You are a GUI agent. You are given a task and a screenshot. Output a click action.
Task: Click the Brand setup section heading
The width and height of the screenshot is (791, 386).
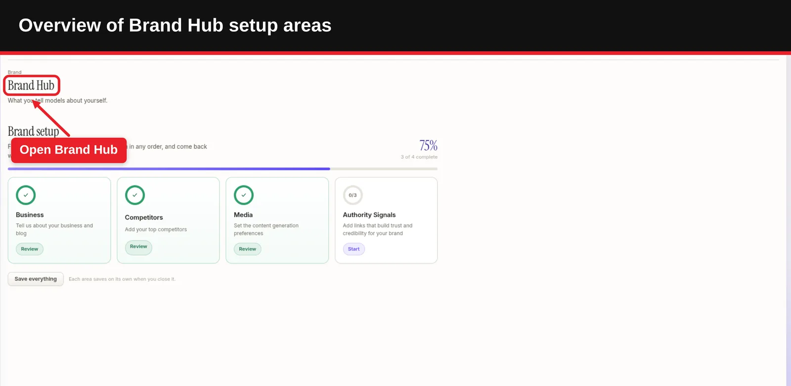33,131
